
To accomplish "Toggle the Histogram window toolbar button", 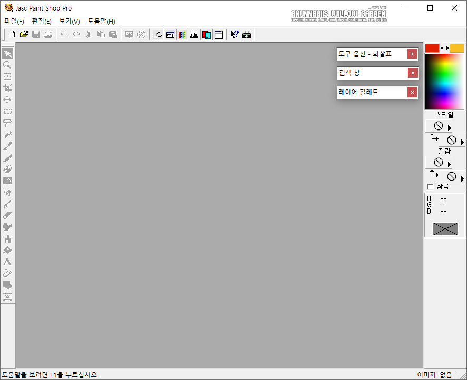I will (194, 34).
